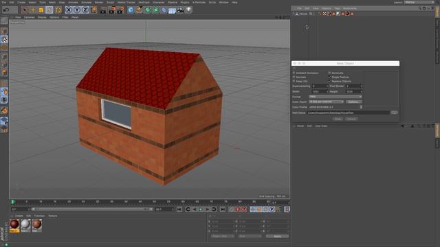Open the MoGraph menu
This screenshot has height=247, width=440.
pos(144,2)
